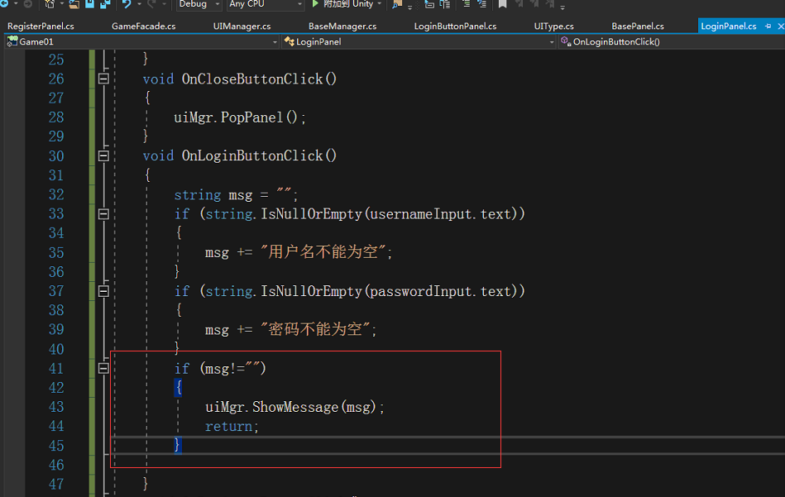
Task: Undo the last edit
Action: click(127, 4)
